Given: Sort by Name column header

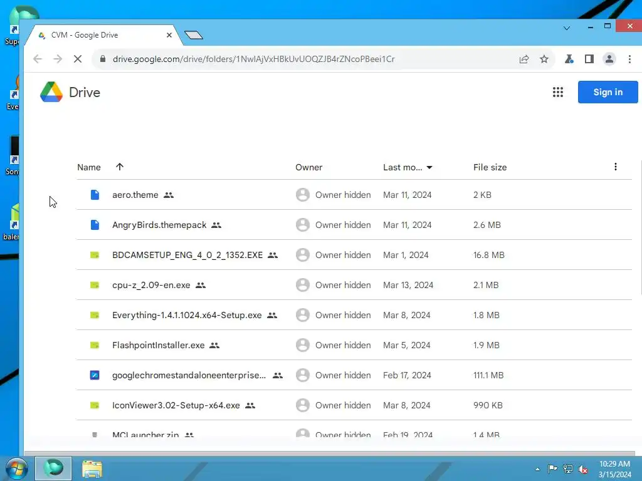Looking at the screenshot, I should 89,167.
